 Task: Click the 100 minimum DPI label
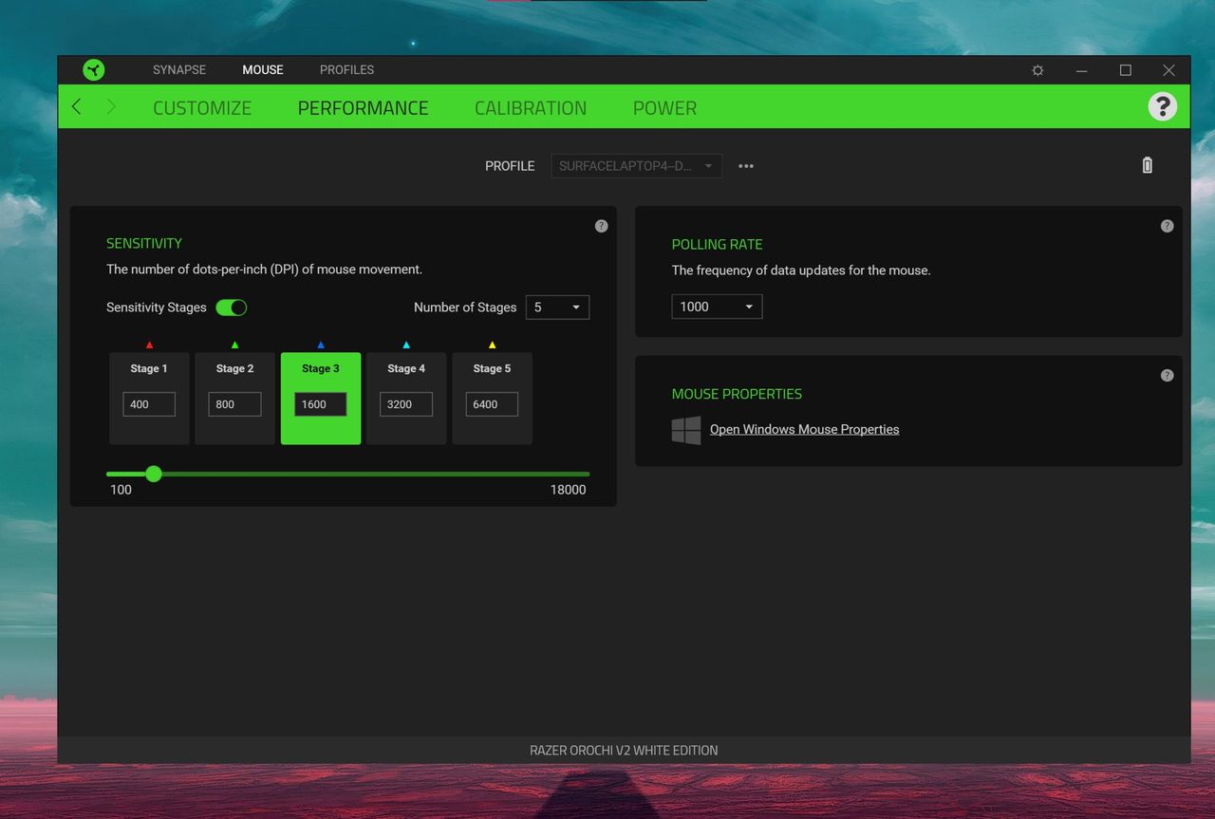click(x=121, y=491)
